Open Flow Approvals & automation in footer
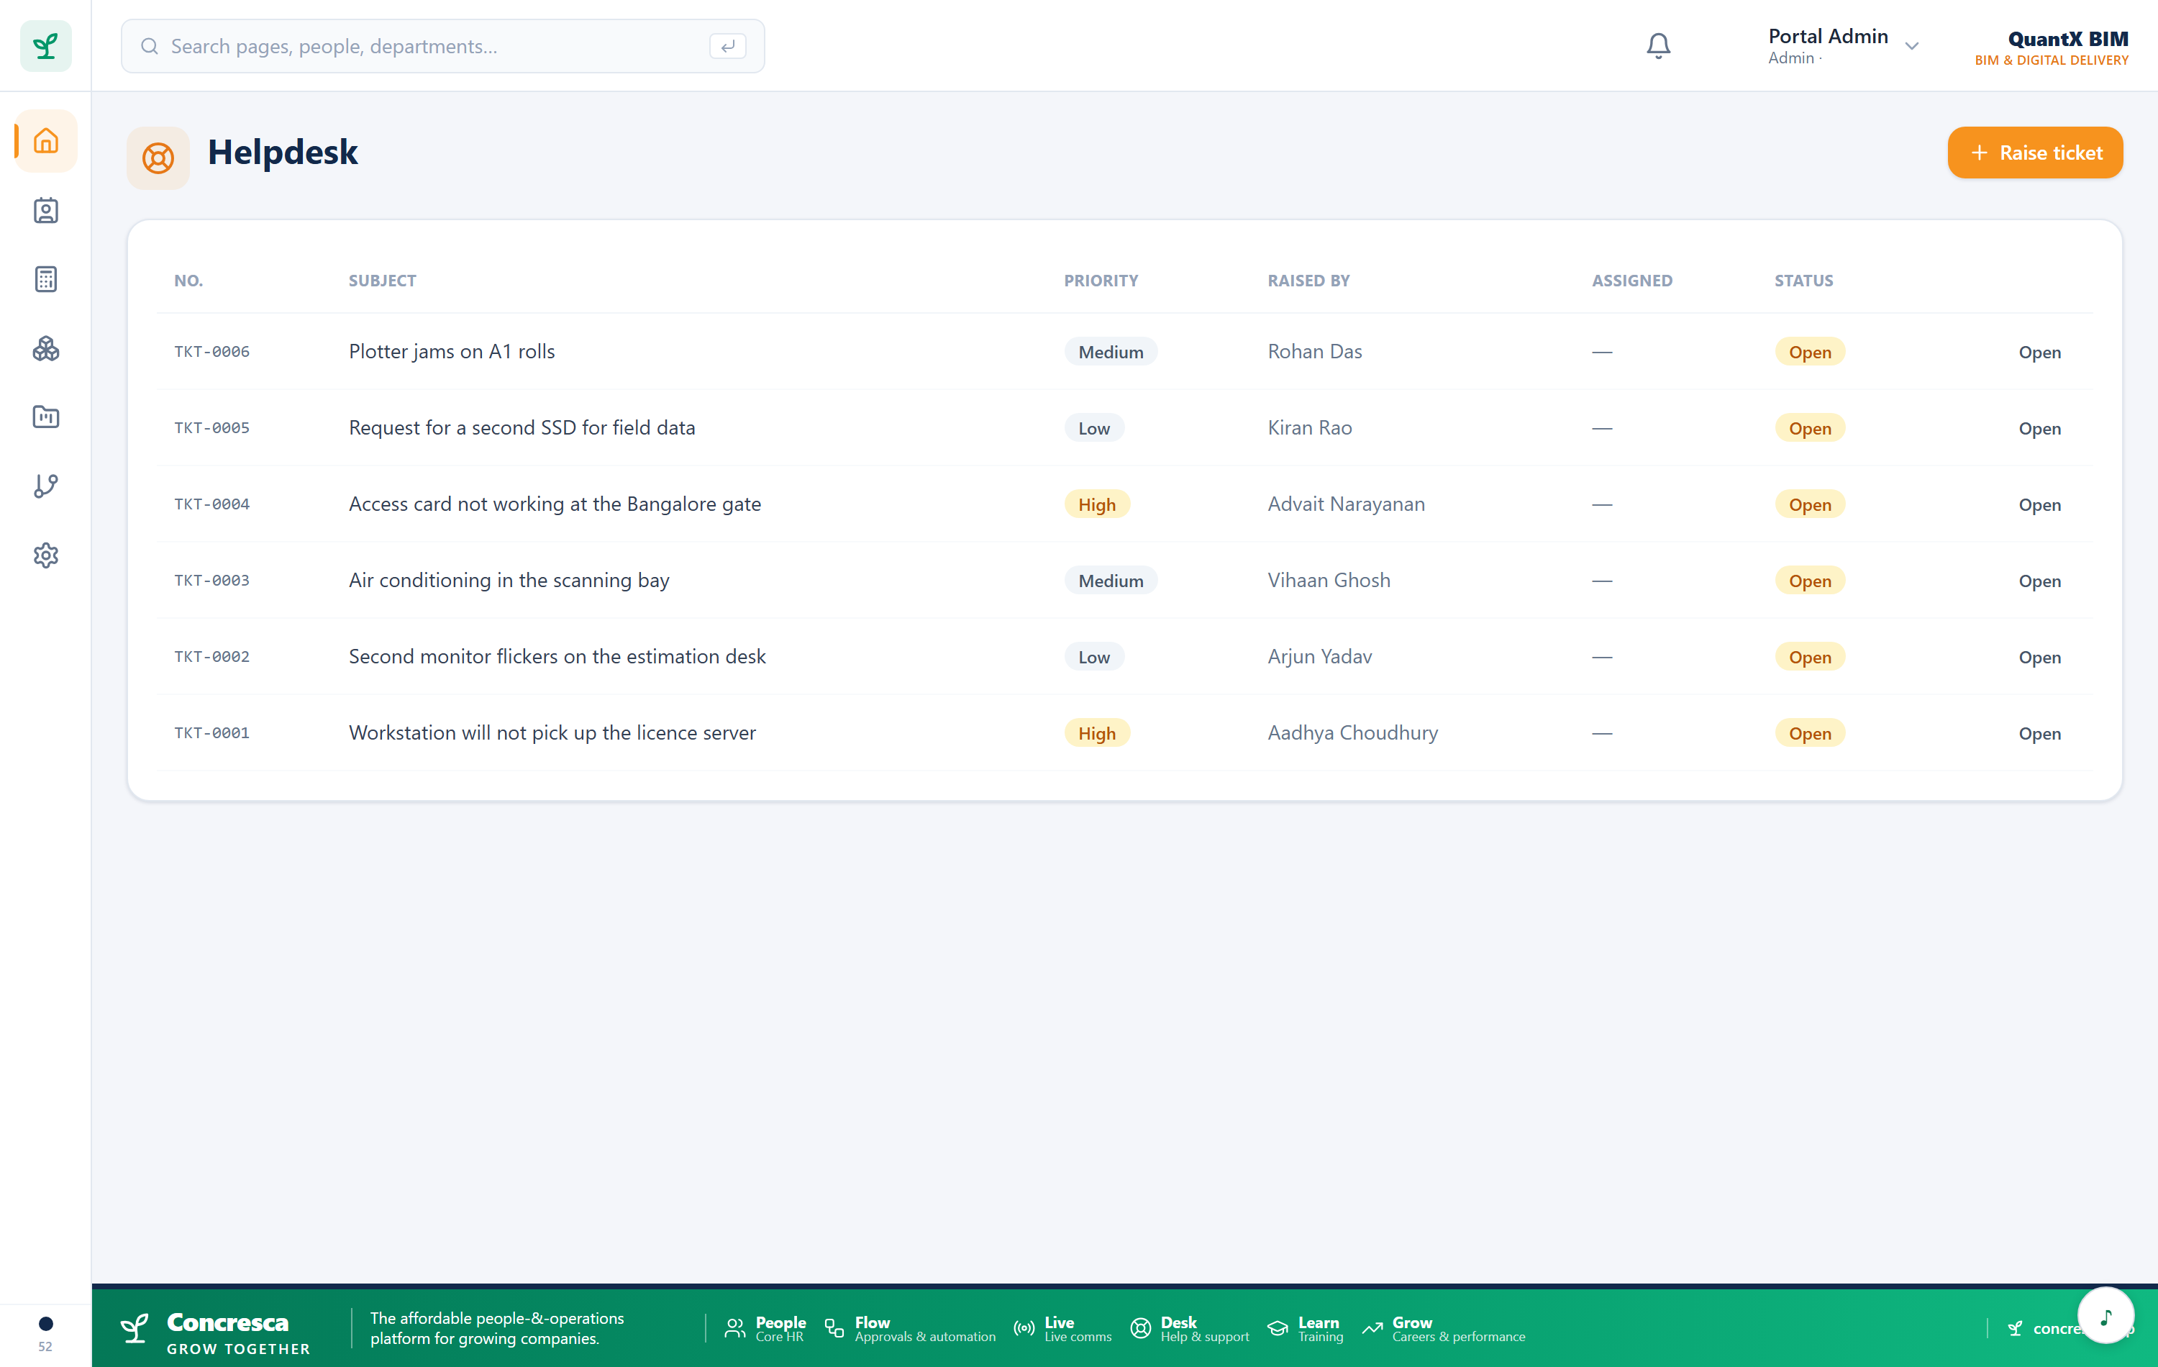The height and width of the screenshot is (1367, 2158). pos(910,1328)
